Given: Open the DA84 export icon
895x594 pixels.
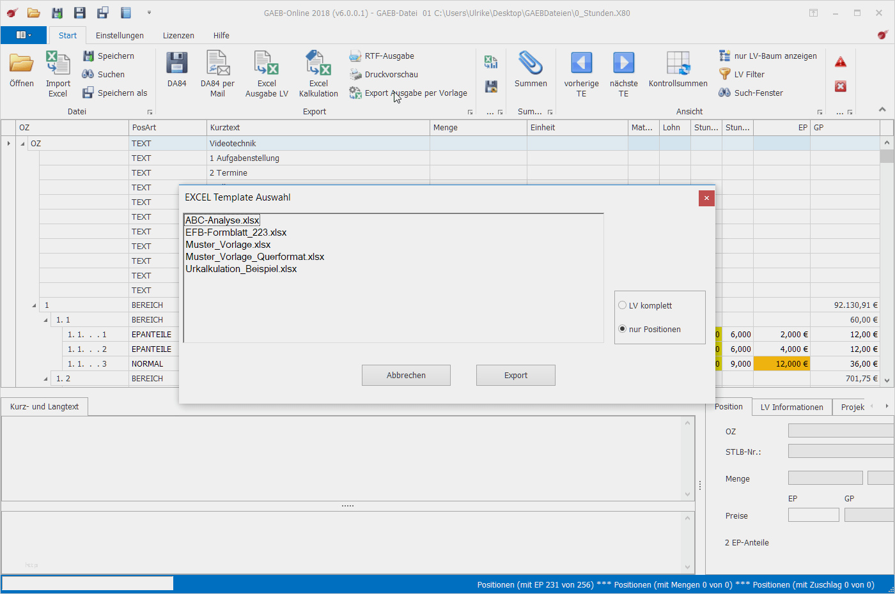Looking at the screenshot, I should coord(176,65).
